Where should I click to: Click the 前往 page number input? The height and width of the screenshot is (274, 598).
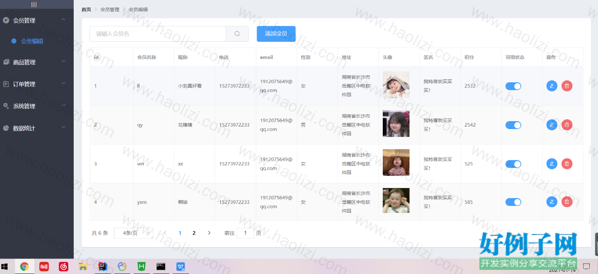click(x=245, y=233)
